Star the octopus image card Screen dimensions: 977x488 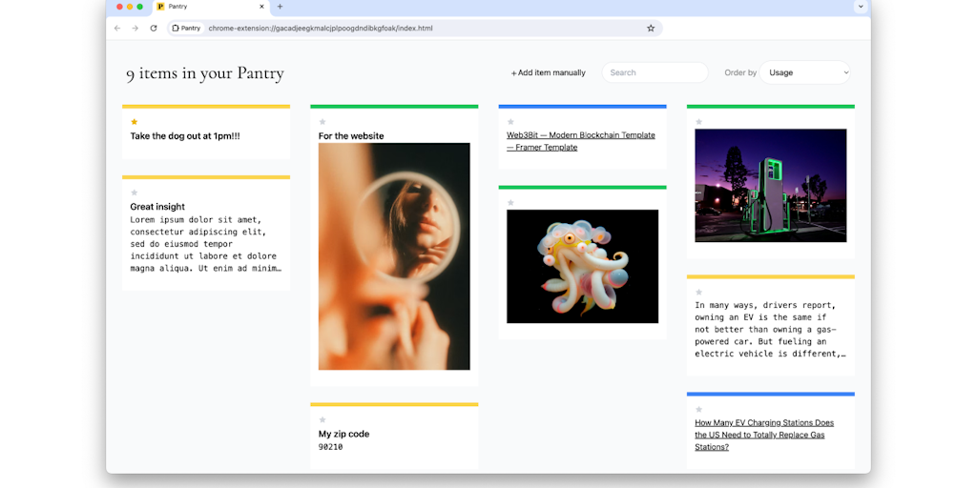(510, 202)
